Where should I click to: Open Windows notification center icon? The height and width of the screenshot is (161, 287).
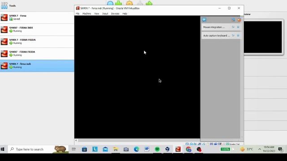[x=280, y=149]
